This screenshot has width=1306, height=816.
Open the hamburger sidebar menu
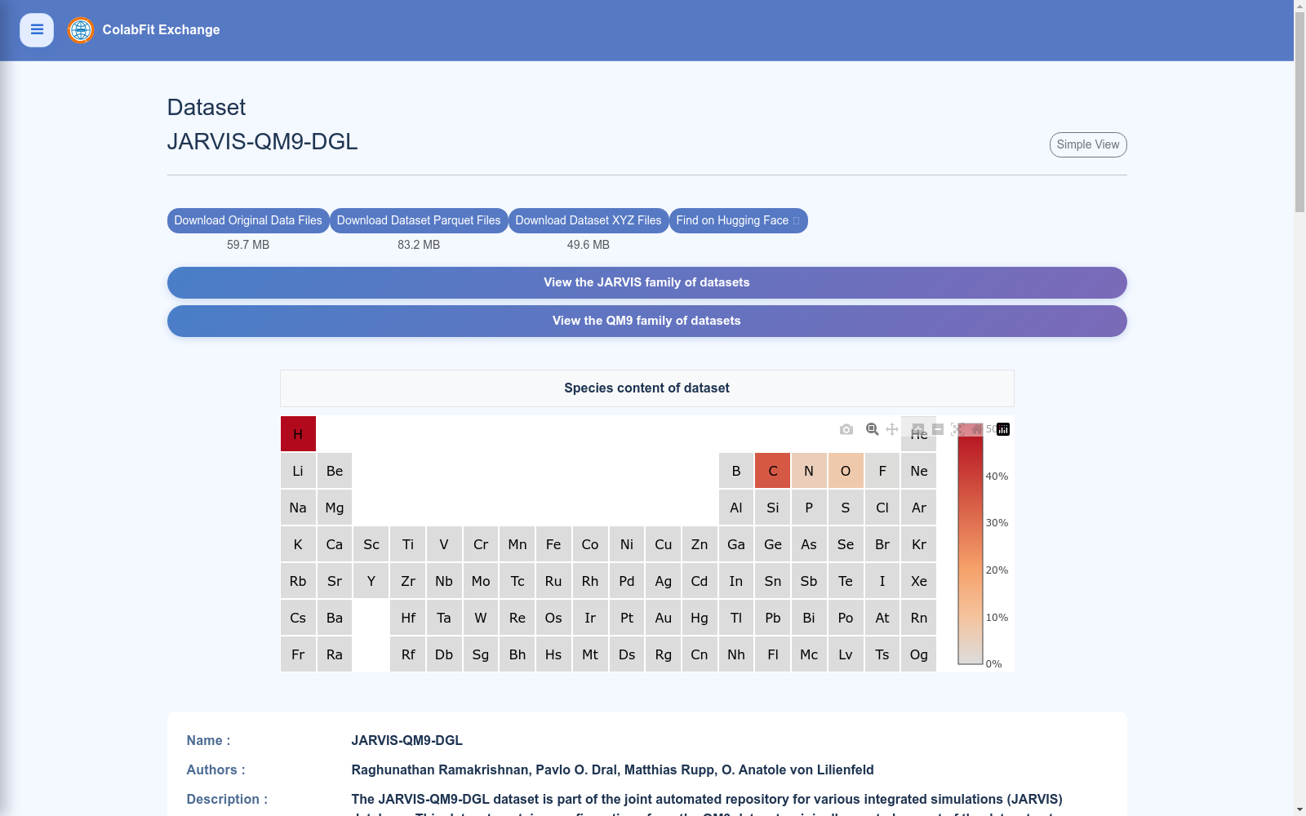point(37,30)
